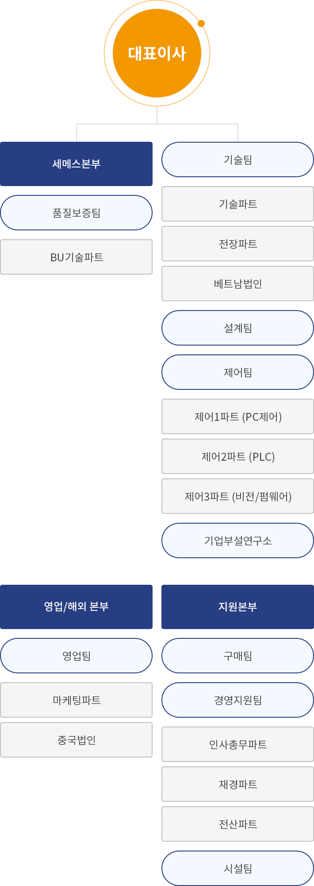Click the 경영지원팀 team pill

[237, 700]
